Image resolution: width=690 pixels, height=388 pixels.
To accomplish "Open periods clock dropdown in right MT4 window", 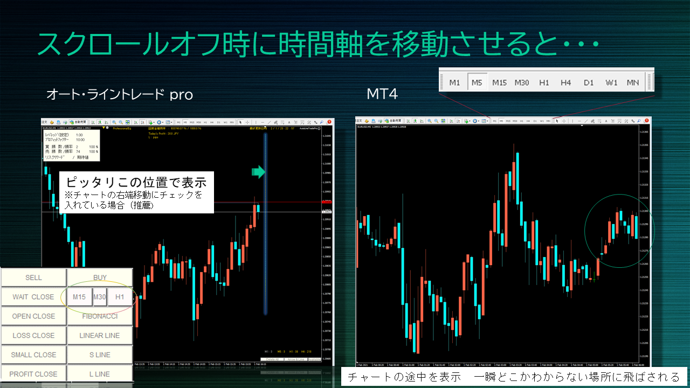I will [x=477, y=121].
